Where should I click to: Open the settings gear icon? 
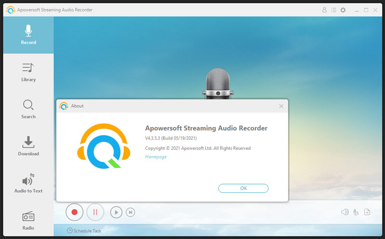click(343, 10)
